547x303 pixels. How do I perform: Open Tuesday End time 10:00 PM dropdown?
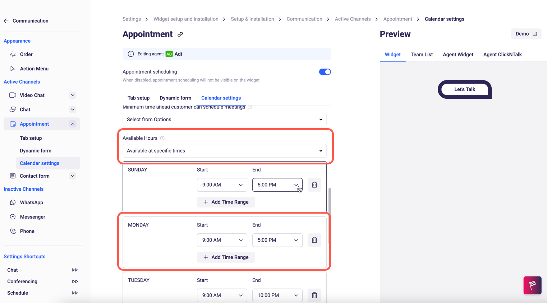tap(277, 295)
